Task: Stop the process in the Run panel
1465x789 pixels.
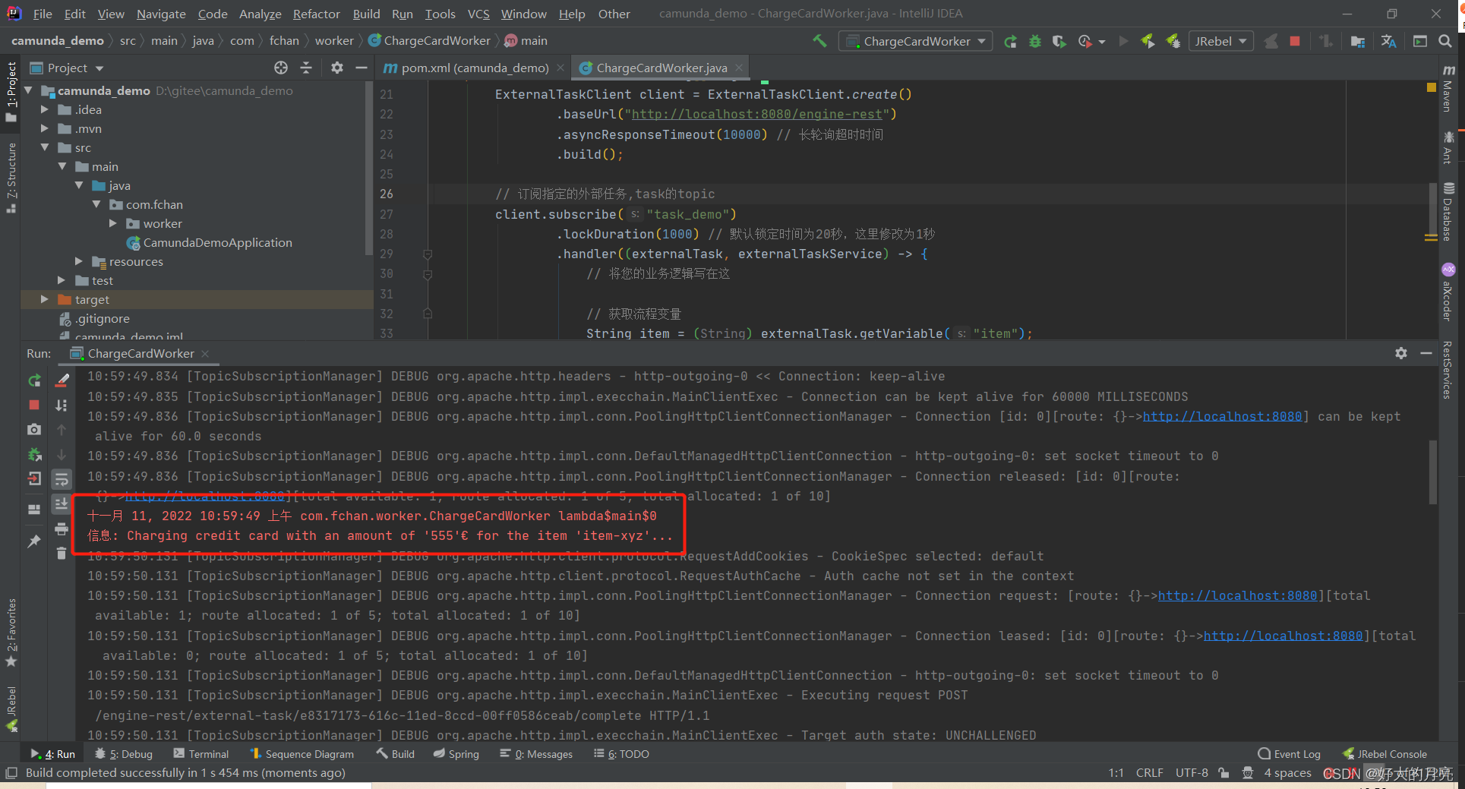Action: tap(34, 405)
